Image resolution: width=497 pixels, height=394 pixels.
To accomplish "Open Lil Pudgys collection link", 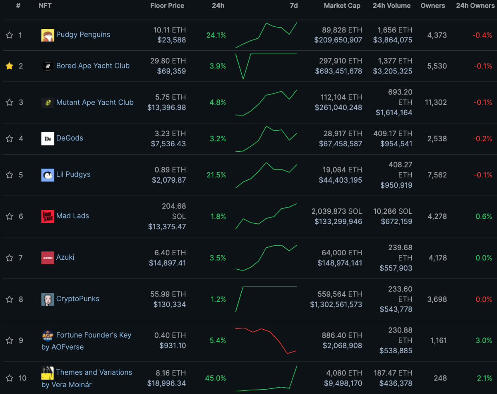I will tap(73, 174).
